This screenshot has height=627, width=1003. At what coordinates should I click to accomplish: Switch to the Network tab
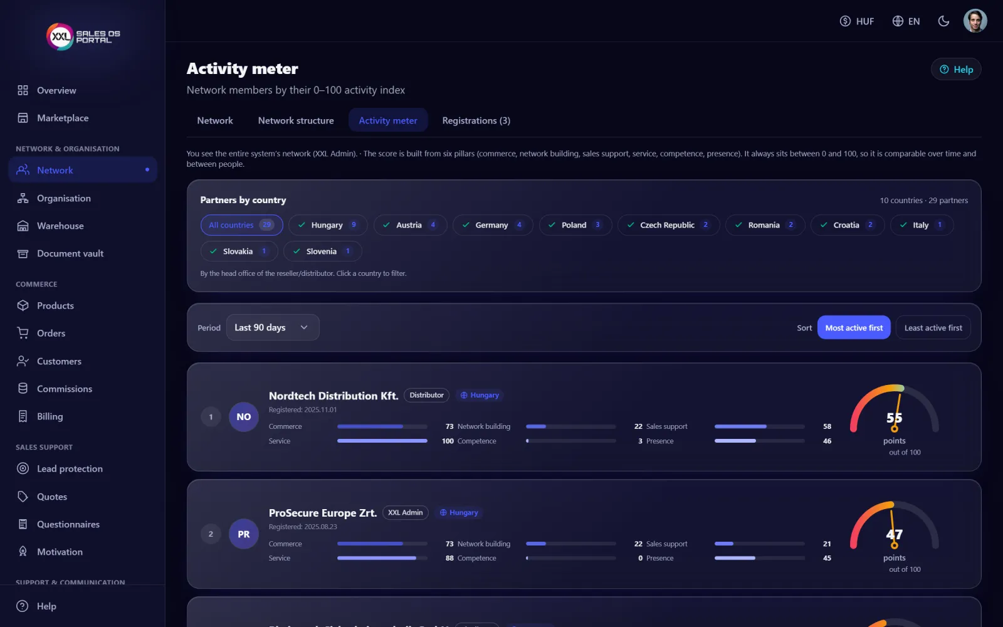(215, 120)
